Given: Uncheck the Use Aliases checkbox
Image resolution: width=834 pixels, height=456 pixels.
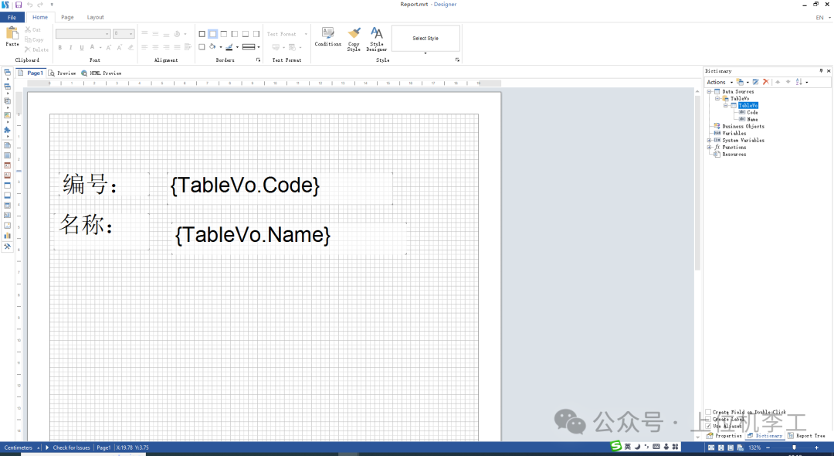Looking at the screenshot, I should [x=708, y=426].
